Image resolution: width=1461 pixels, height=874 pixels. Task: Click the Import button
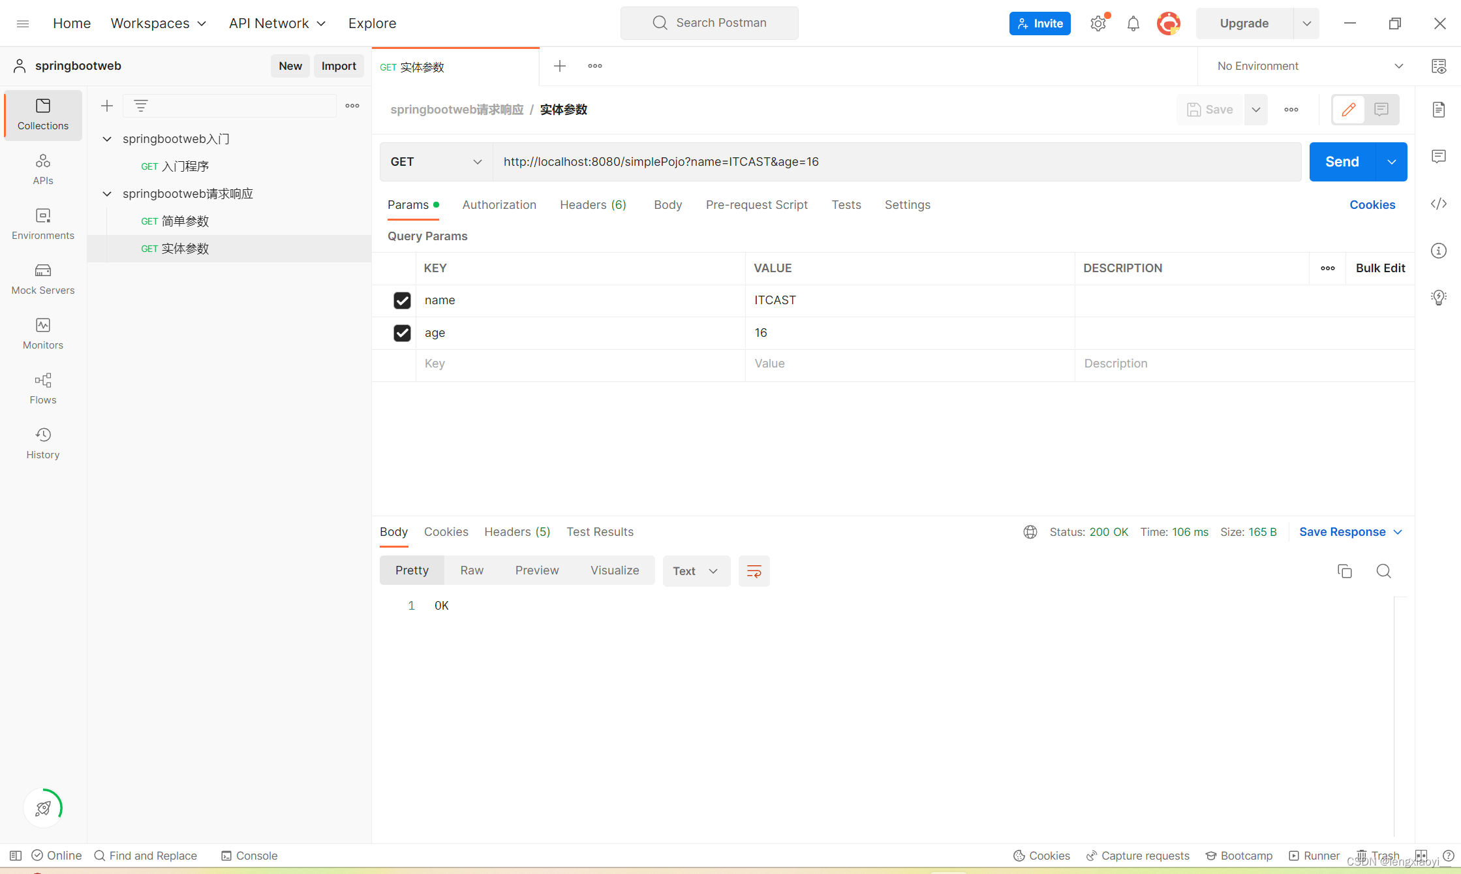(339, 66)
